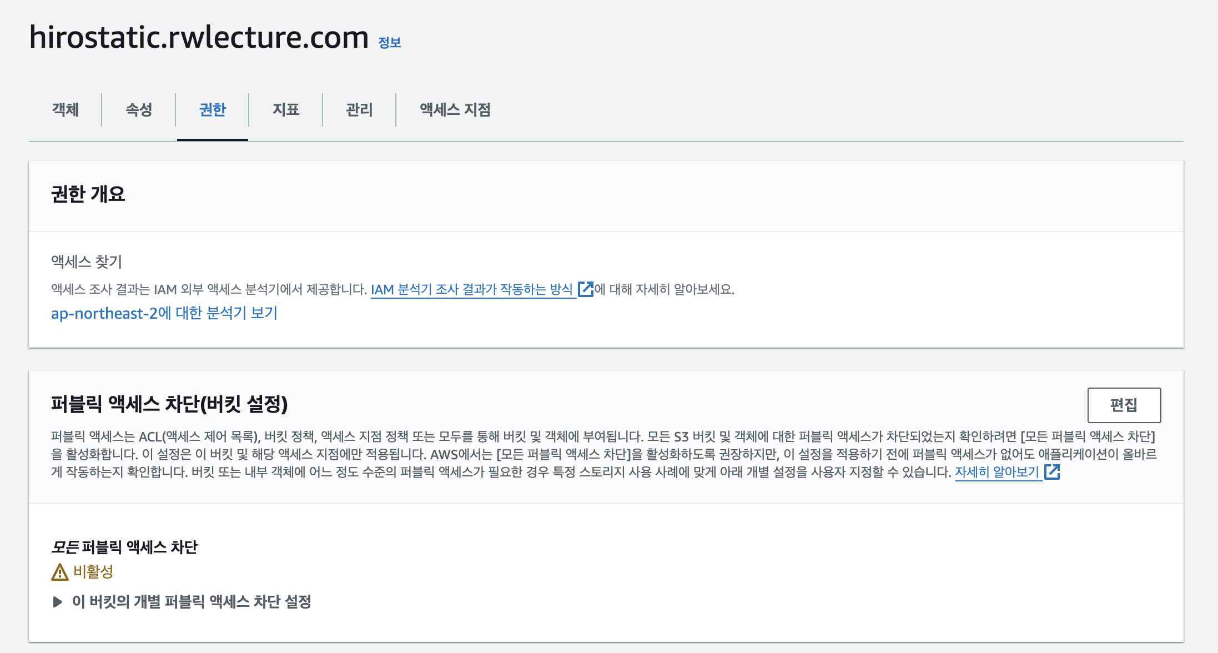1218x653 pixels.
Task: Click the external link icon after IAM analyzer link
Action: pos(585,289)
